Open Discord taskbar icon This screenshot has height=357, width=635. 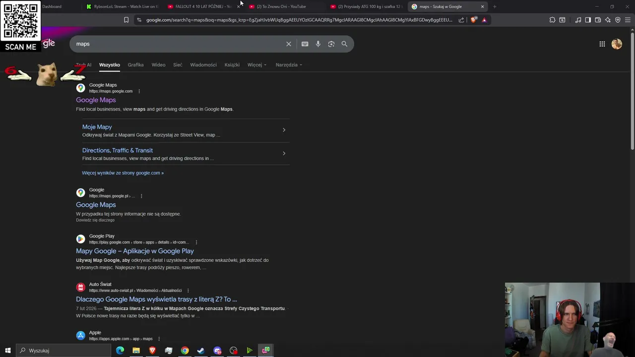(x=217, y=351)
